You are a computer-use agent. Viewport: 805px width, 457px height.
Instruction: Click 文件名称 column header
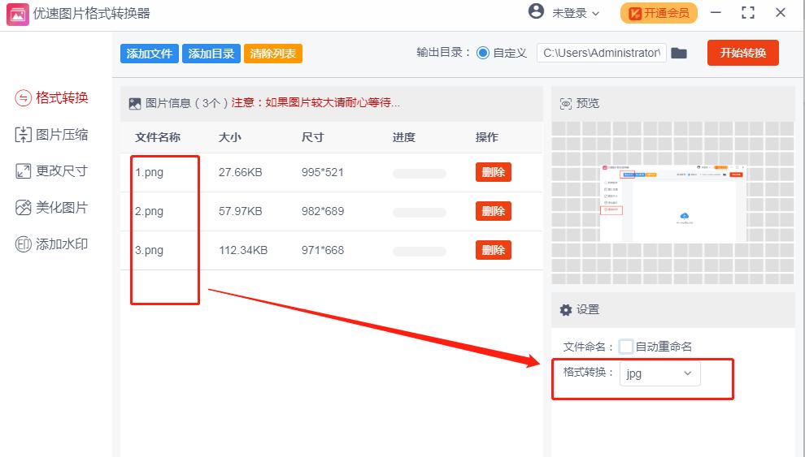(x=158, y=137)
